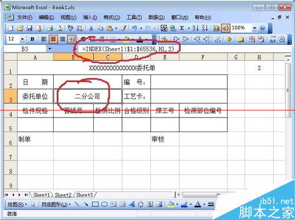Open the 文件(F) menu
The width and height of the screenshot is (295, 220).
(25, 18)
